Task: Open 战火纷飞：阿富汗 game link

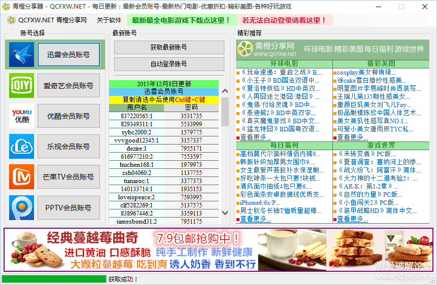Action: (379, 170)
